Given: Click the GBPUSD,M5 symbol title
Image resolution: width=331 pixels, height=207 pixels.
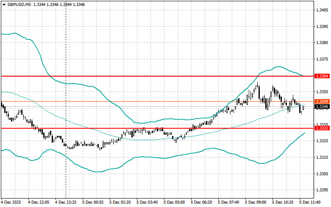Looking at the screenshot, I should 19,5.
